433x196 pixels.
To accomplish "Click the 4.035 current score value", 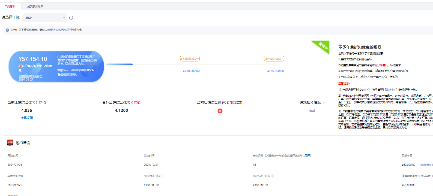I will pyautogui.click(x=27, y=111).
